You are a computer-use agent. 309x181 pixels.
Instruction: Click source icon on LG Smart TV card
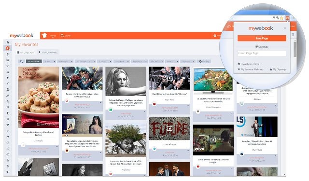tap(198, 111)
